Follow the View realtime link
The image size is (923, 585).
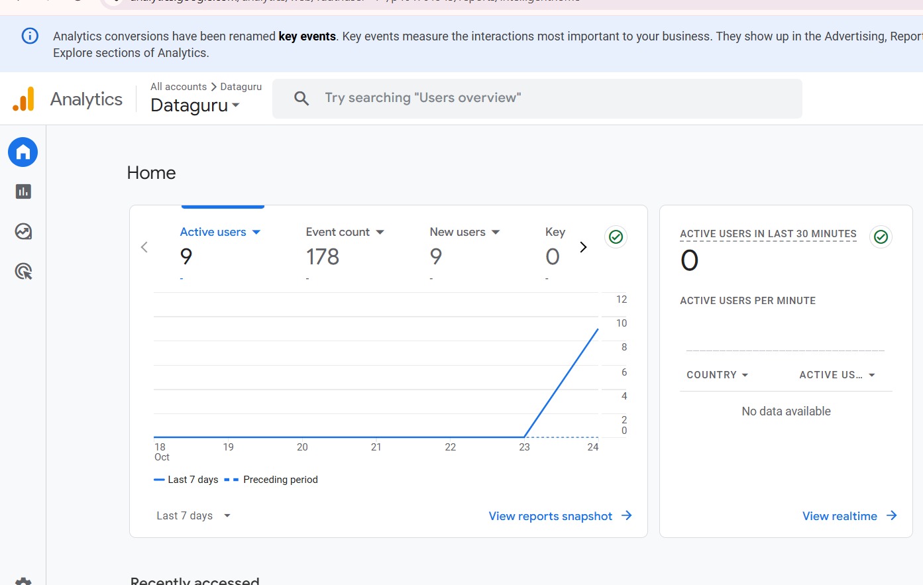pyautogui.click(x=849, y=516)
